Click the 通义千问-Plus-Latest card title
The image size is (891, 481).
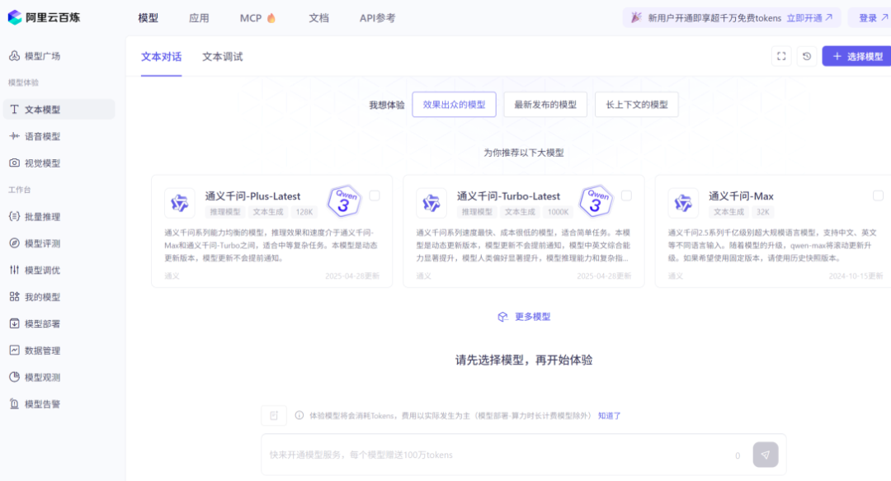point(253,196)
